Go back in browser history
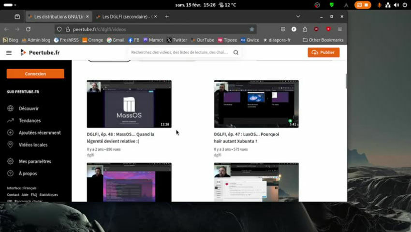The width and height of the screenshot is (411, 232). tap(7, 29)
